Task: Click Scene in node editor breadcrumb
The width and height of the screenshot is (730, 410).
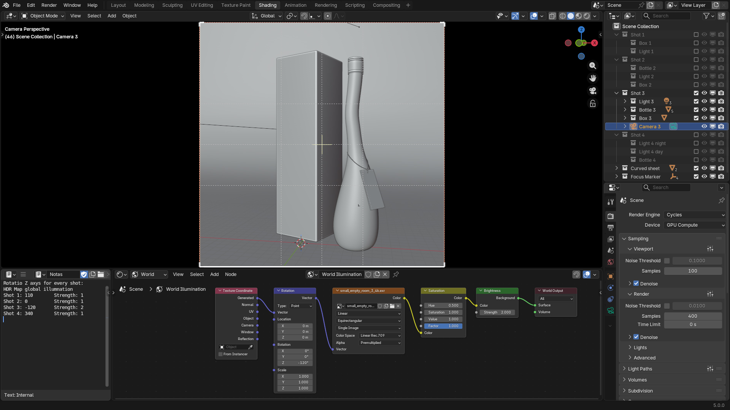Action: point(136,289)
